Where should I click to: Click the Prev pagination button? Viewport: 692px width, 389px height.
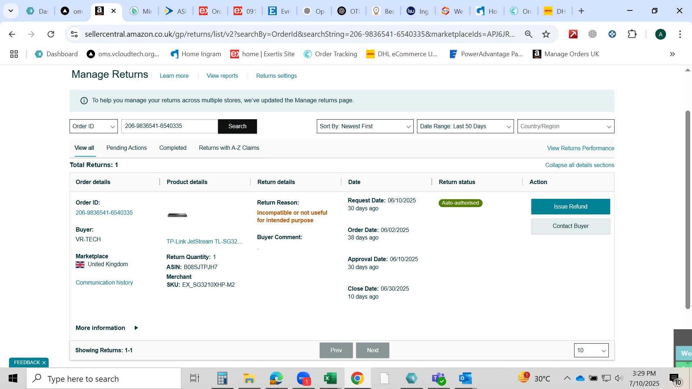pyautogui.click(x=336, y=350)
